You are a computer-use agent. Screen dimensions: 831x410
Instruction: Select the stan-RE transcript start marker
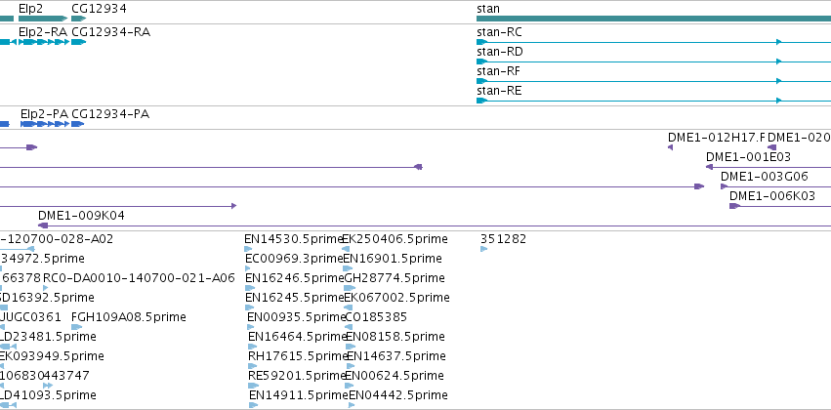pyautogui.click(x=481, y=101)
